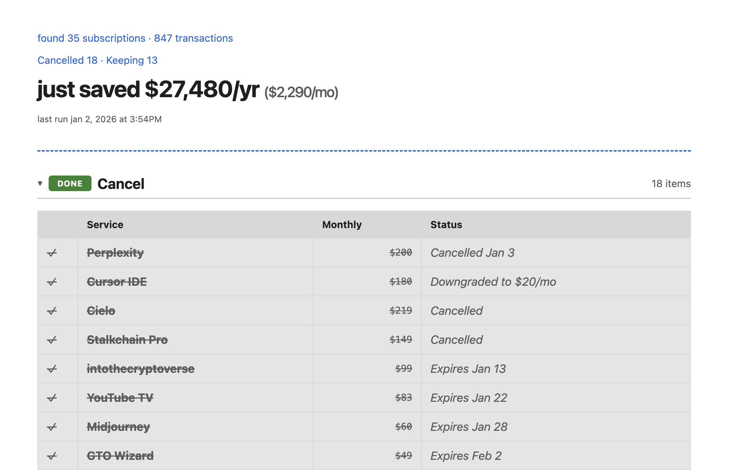Click the Status column header
The height and width of the screenshot is (470, 737).
pyautogui.click(x=446, y=224)
